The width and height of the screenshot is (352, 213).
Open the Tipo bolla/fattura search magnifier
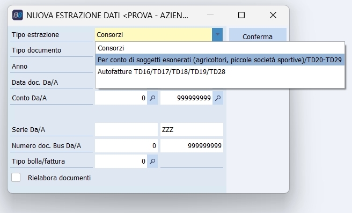tap(152, 161)
